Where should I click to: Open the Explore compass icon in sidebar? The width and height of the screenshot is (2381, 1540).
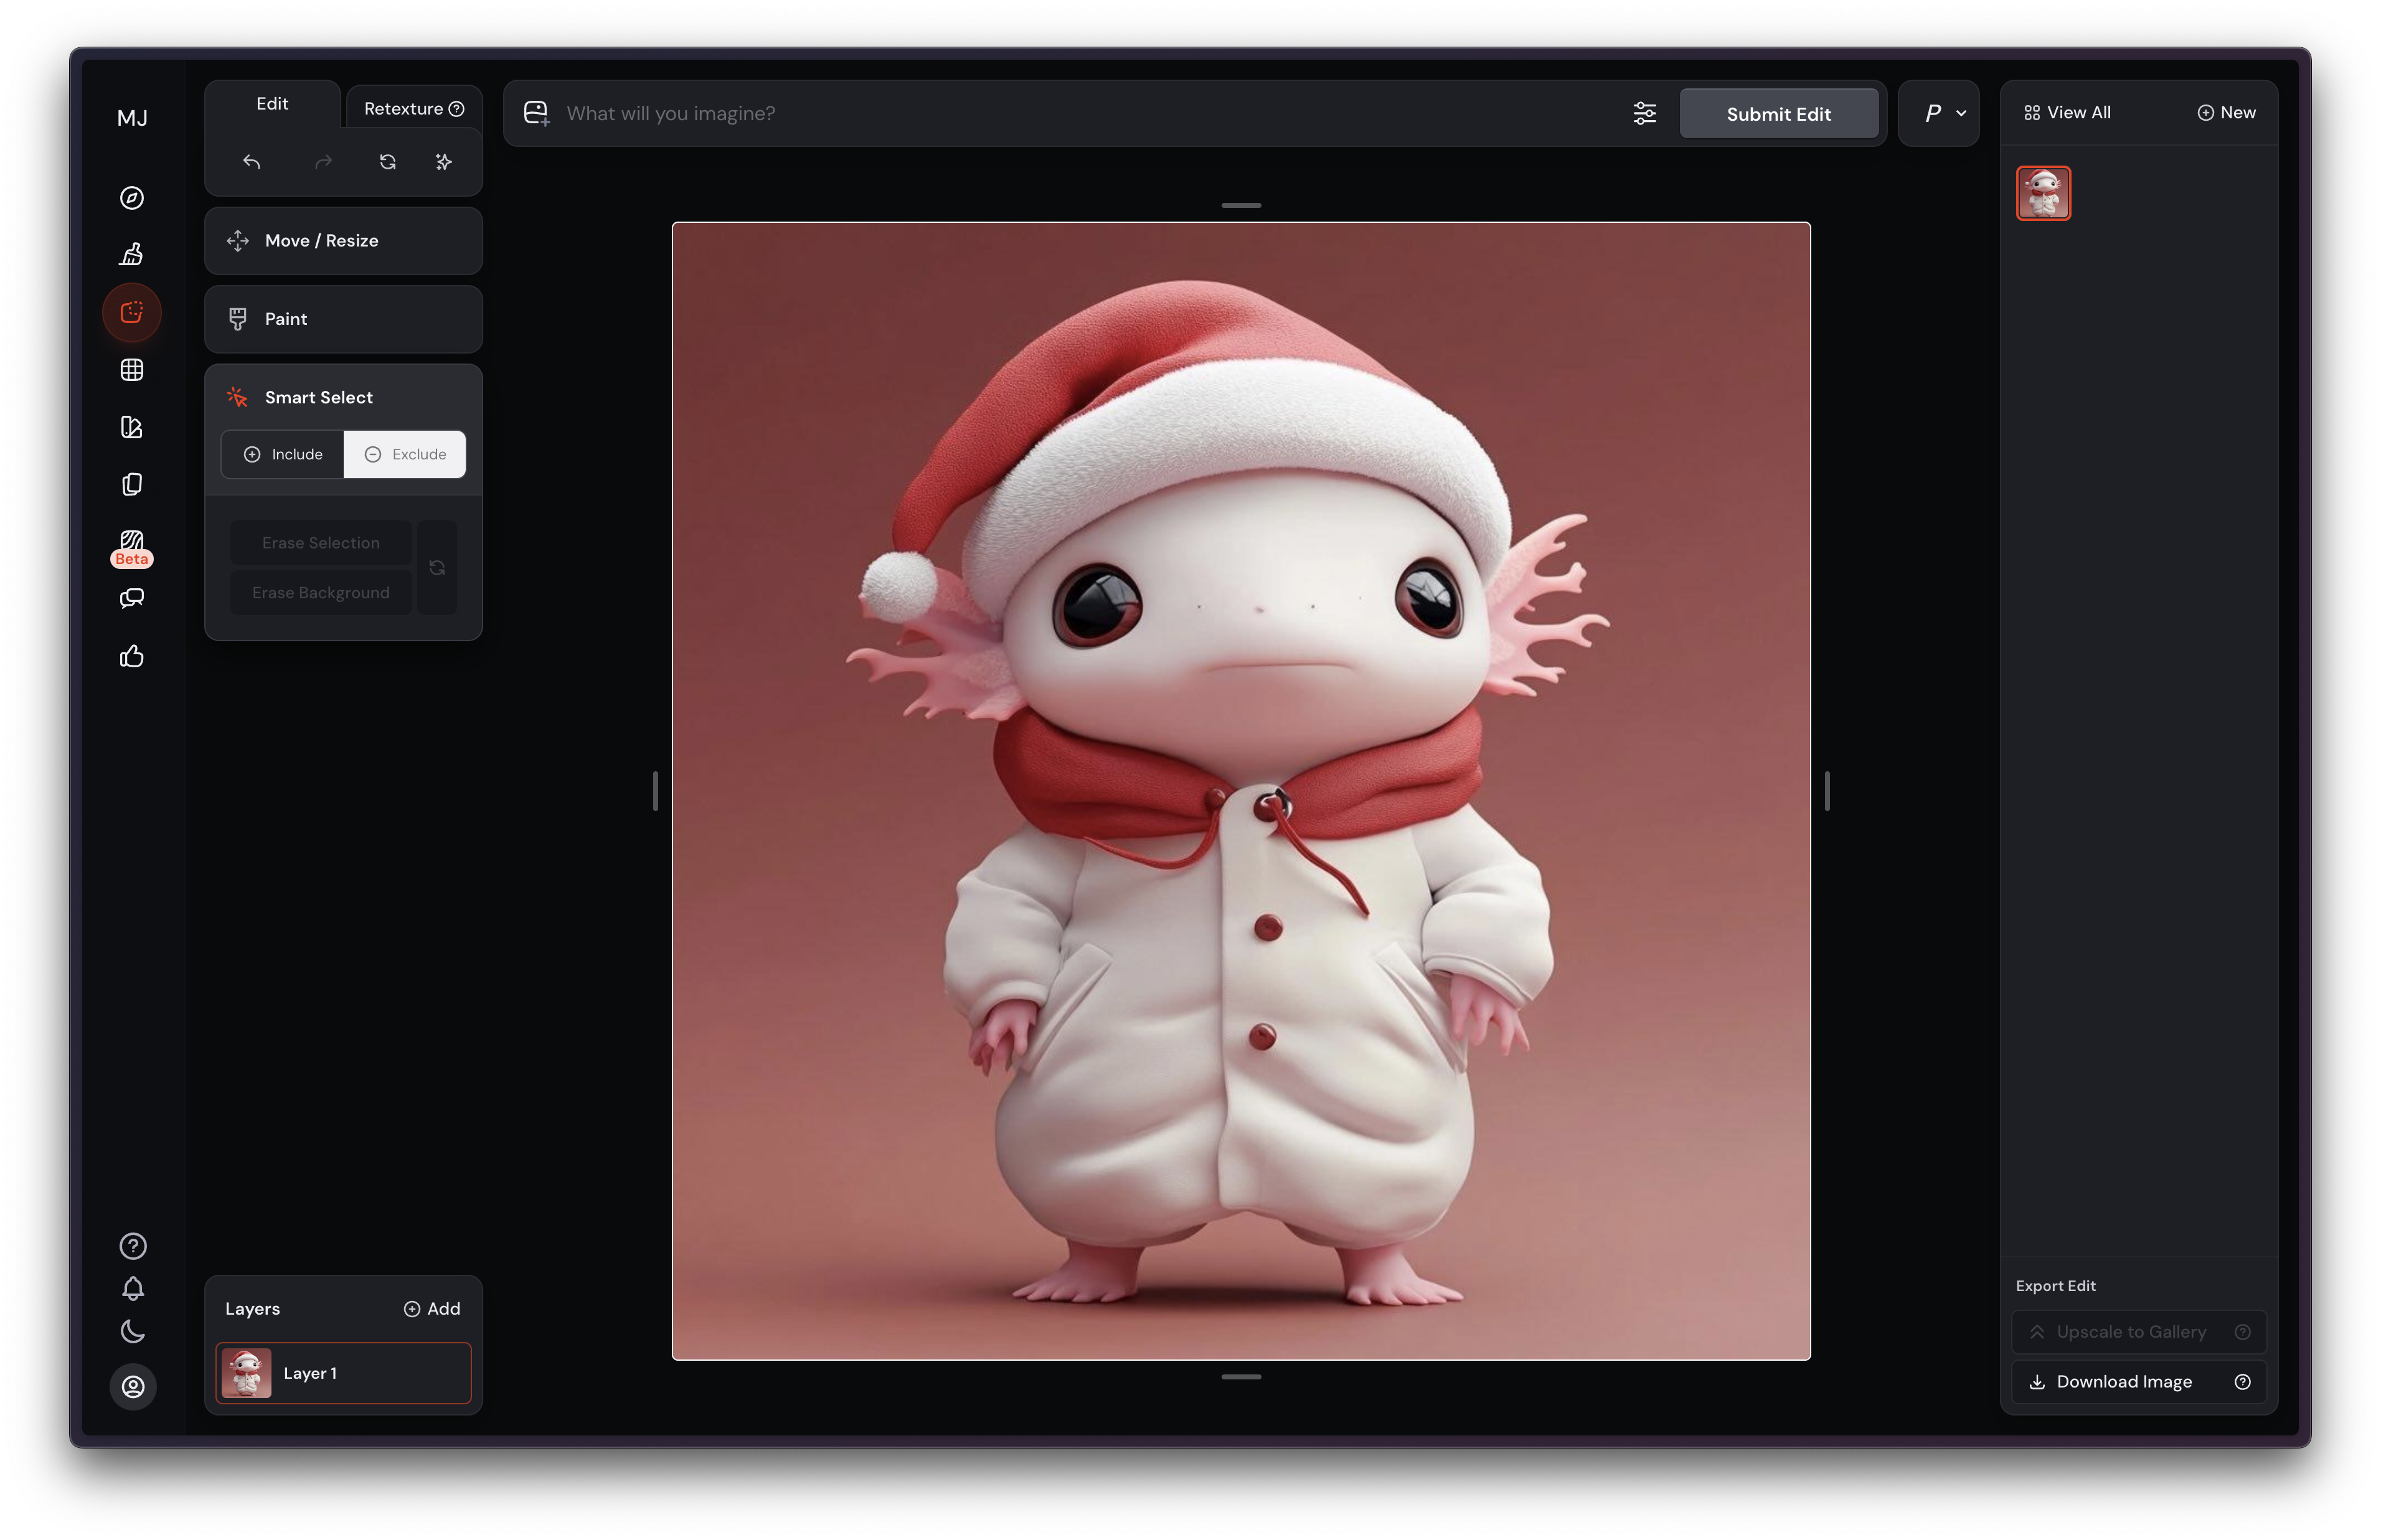point(132,198)
